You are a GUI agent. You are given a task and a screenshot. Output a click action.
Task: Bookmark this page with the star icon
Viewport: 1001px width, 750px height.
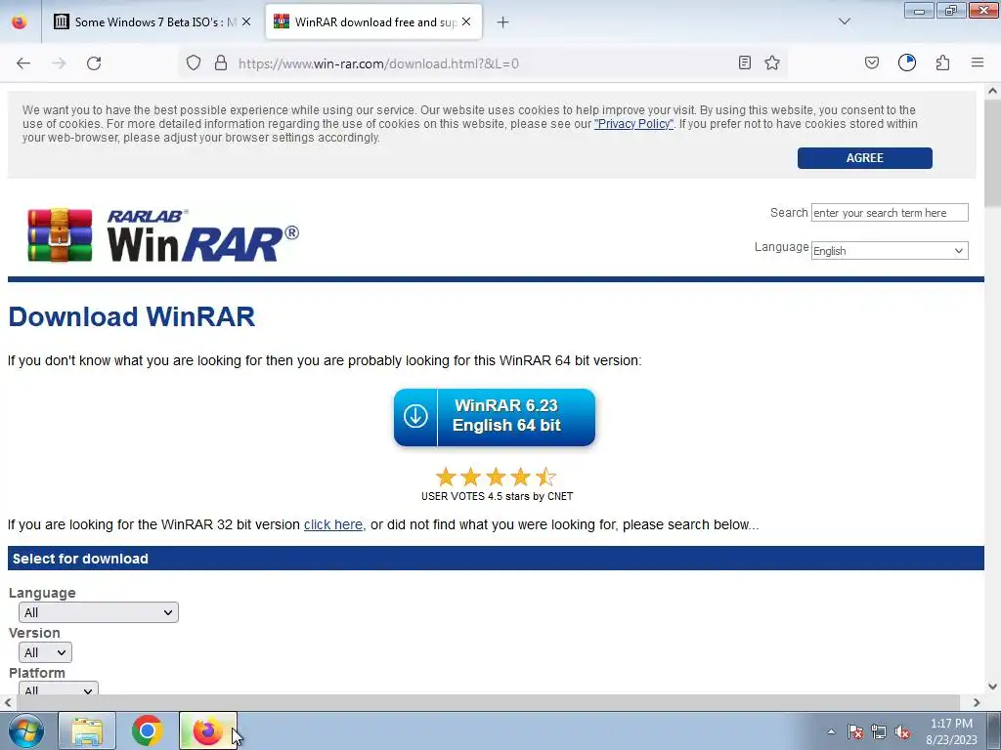772,62
